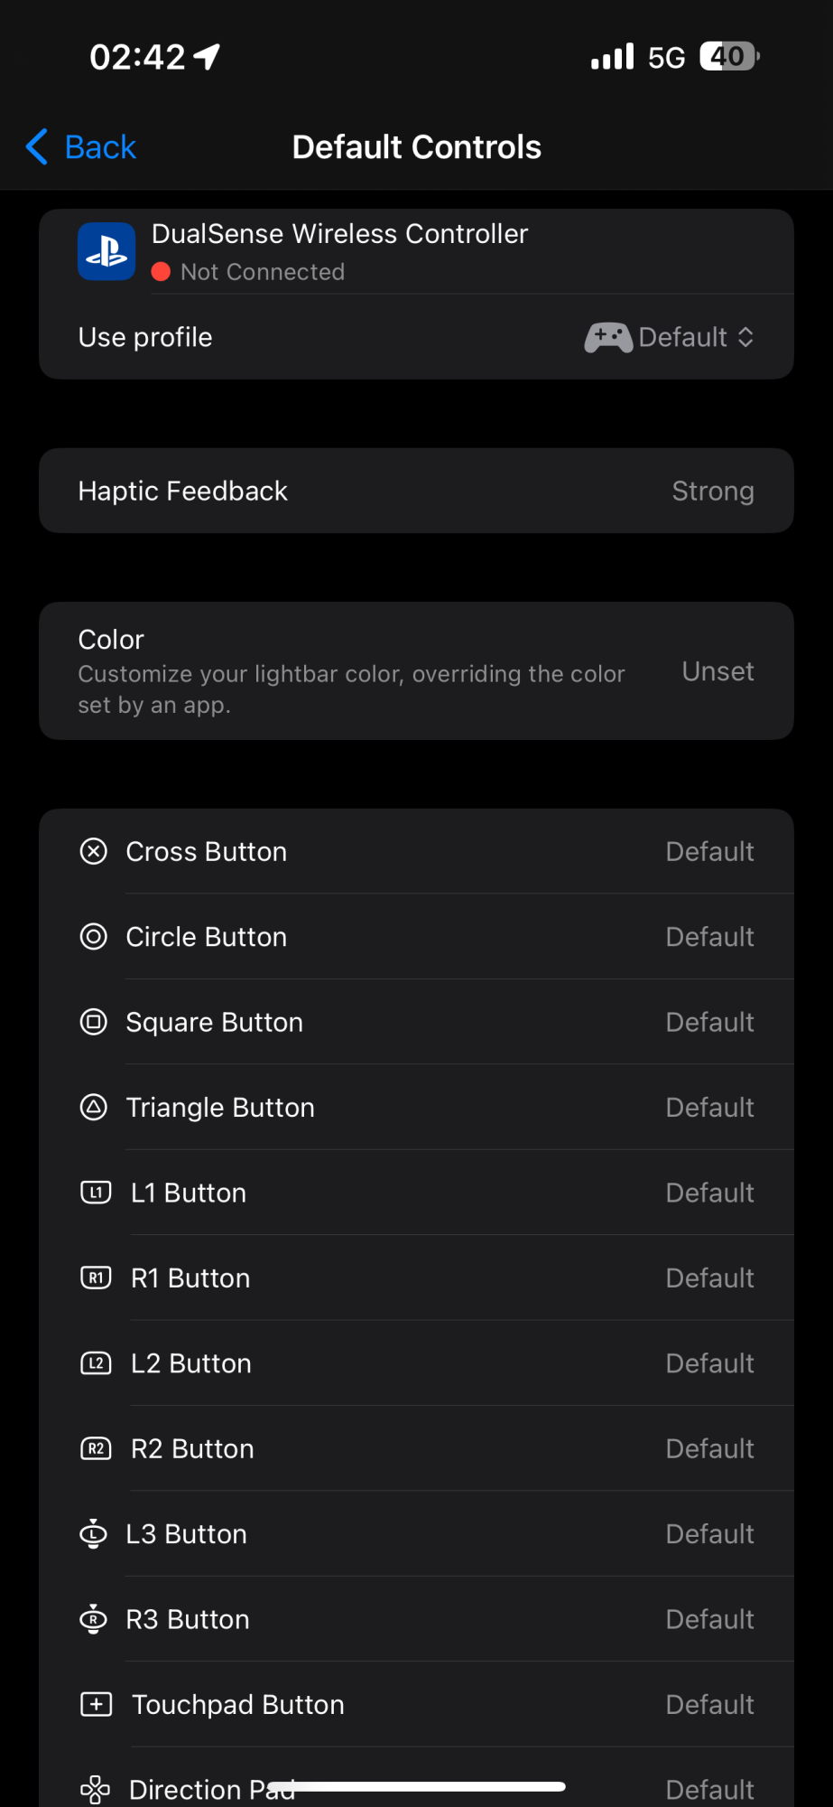Tap the L3 stick icon

pyautogui.click(x=94, y=1533)
